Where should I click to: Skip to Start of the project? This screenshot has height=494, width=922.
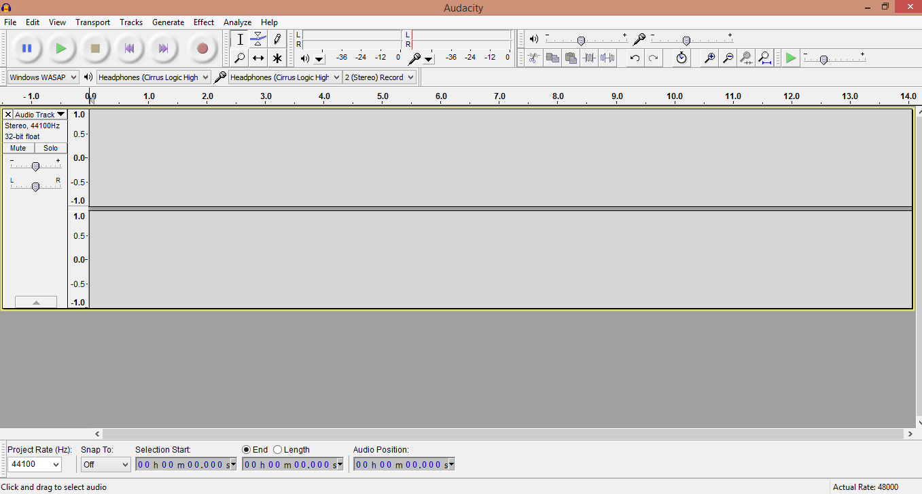coord(129,48)
